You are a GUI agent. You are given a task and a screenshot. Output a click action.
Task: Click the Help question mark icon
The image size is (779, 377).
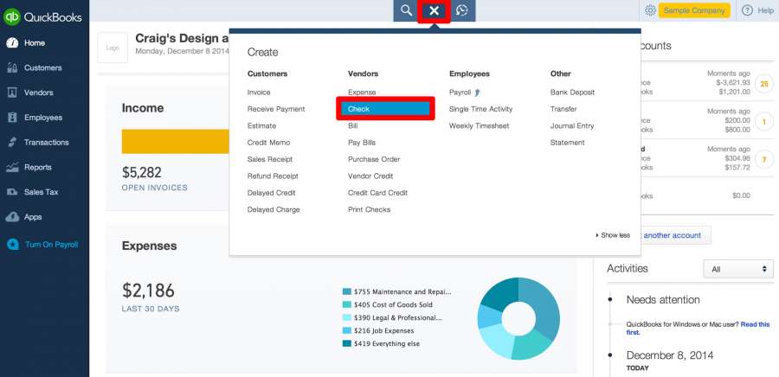748,10
